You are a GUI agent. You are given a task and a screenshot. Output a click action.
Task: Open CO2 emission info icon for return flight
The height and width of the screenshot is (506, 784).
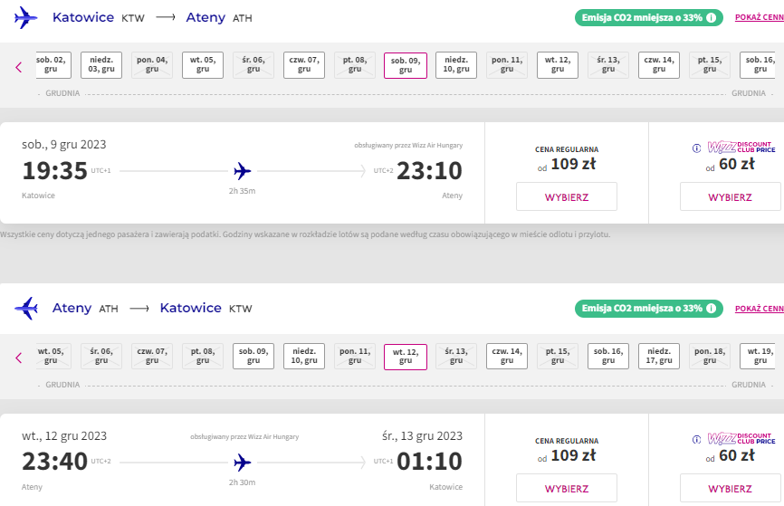[x=711, y=309]
